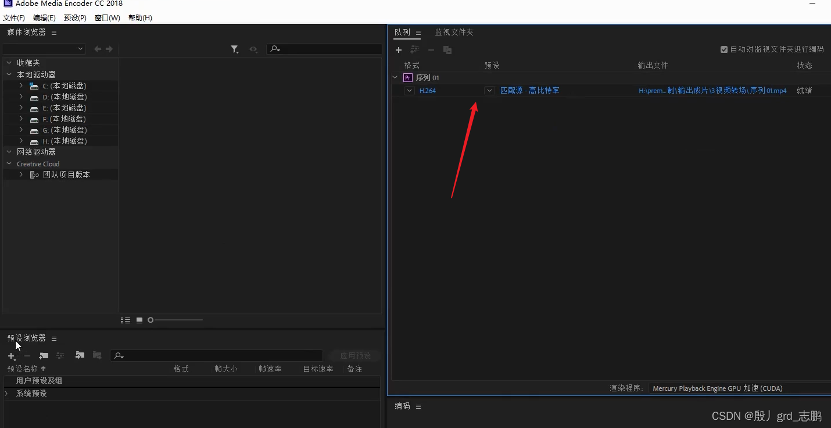The height and width of the screenshot is (428, 831).
Task: Open the 文件(F) menu
Action: coord(14,18)
